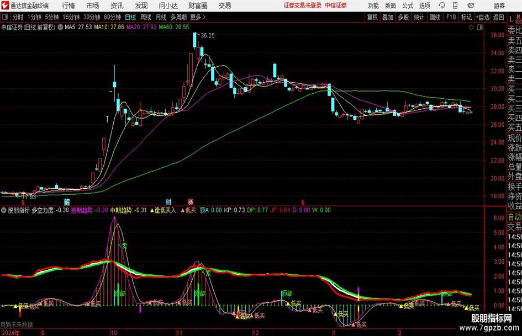Open the mail envelope icon
522x336 pixels.
click(471, 6)
